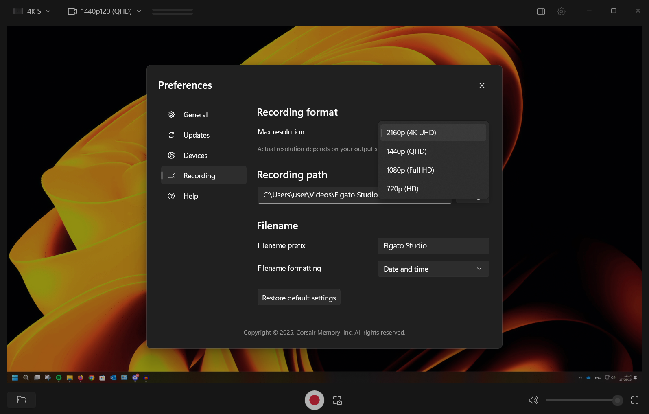Image resolution: width=649 pixels, height=414 pixels.
Task: Click the Filename prefix text field
Action: tap(433, 246)
